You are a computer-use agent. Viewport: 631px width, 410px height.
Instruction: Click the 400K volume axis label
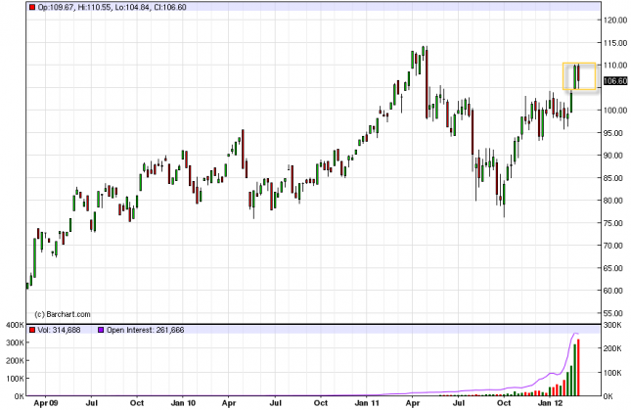pos(15,325)
